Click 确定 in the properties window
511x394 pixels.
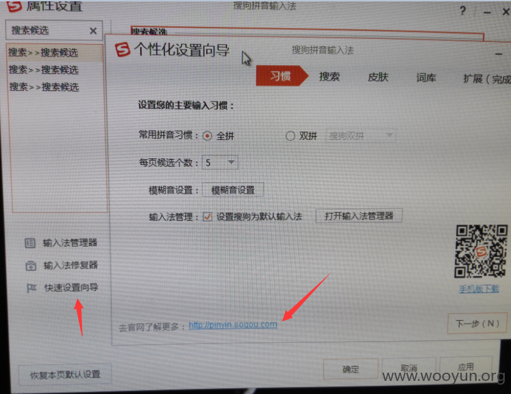pos(351,369)
